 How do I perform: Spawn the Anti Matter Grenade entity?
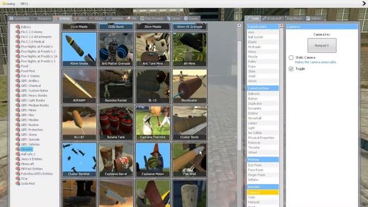116,49
